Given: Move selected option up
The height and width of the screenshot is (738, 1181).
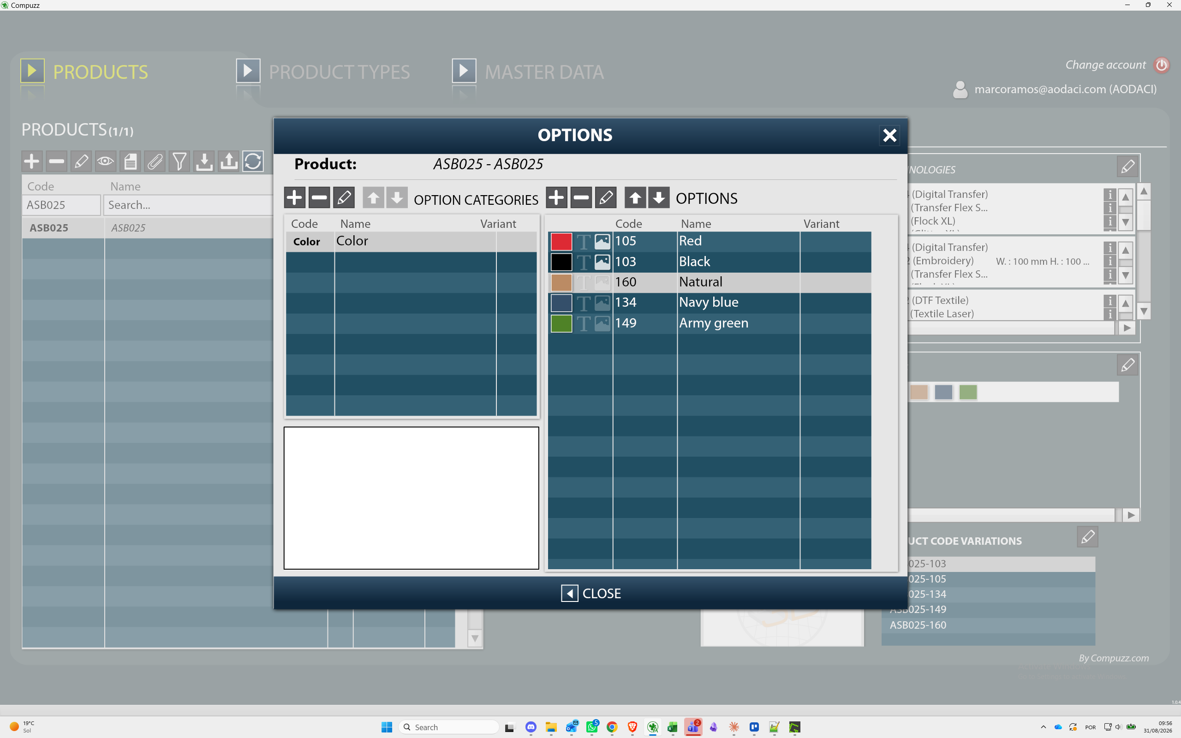Looking at the screenshot, I should pos(635,198).
